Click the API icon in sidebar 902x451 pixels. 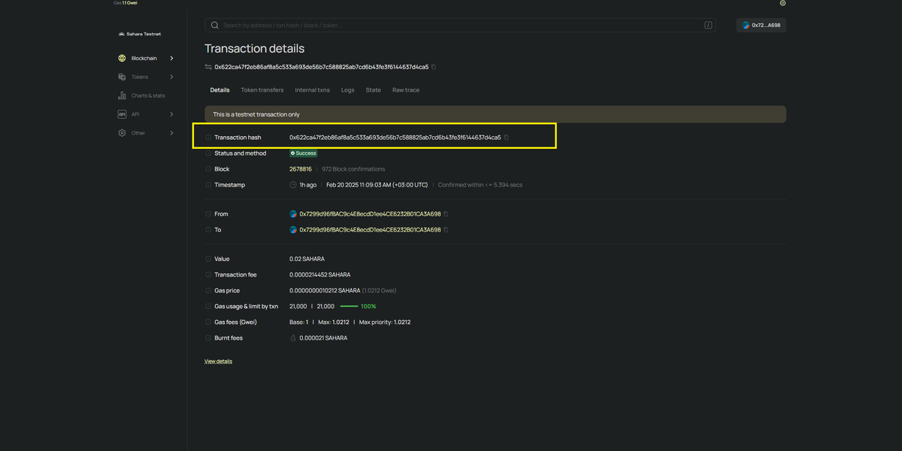coord(123,114)
